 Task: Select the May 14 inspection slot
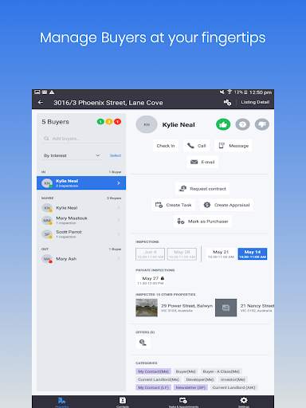coord(253,254)
